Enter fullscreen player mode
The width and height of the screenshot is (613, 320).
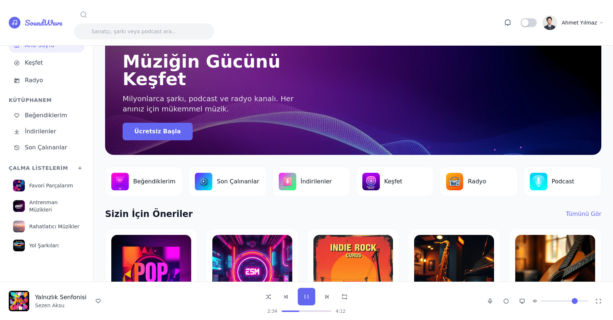point(598,301)
